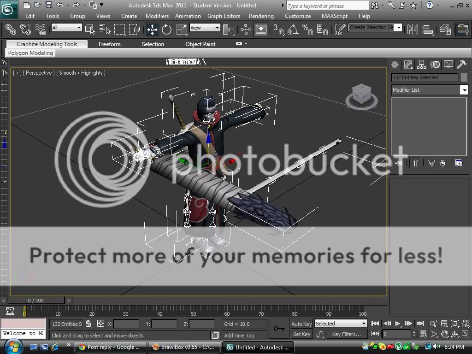Go to the start frame
The image size is (472, 354).
[x=375, y=324]
